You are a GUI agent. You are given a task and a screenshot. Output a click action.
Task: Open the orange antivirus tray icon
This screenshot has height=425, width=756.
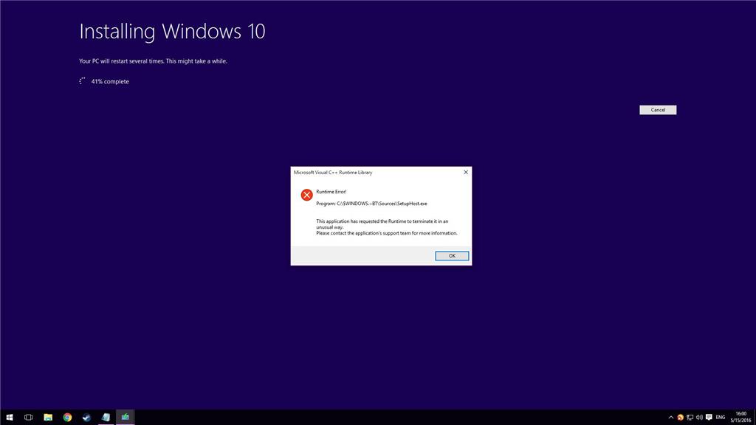(x=680, y=418)
